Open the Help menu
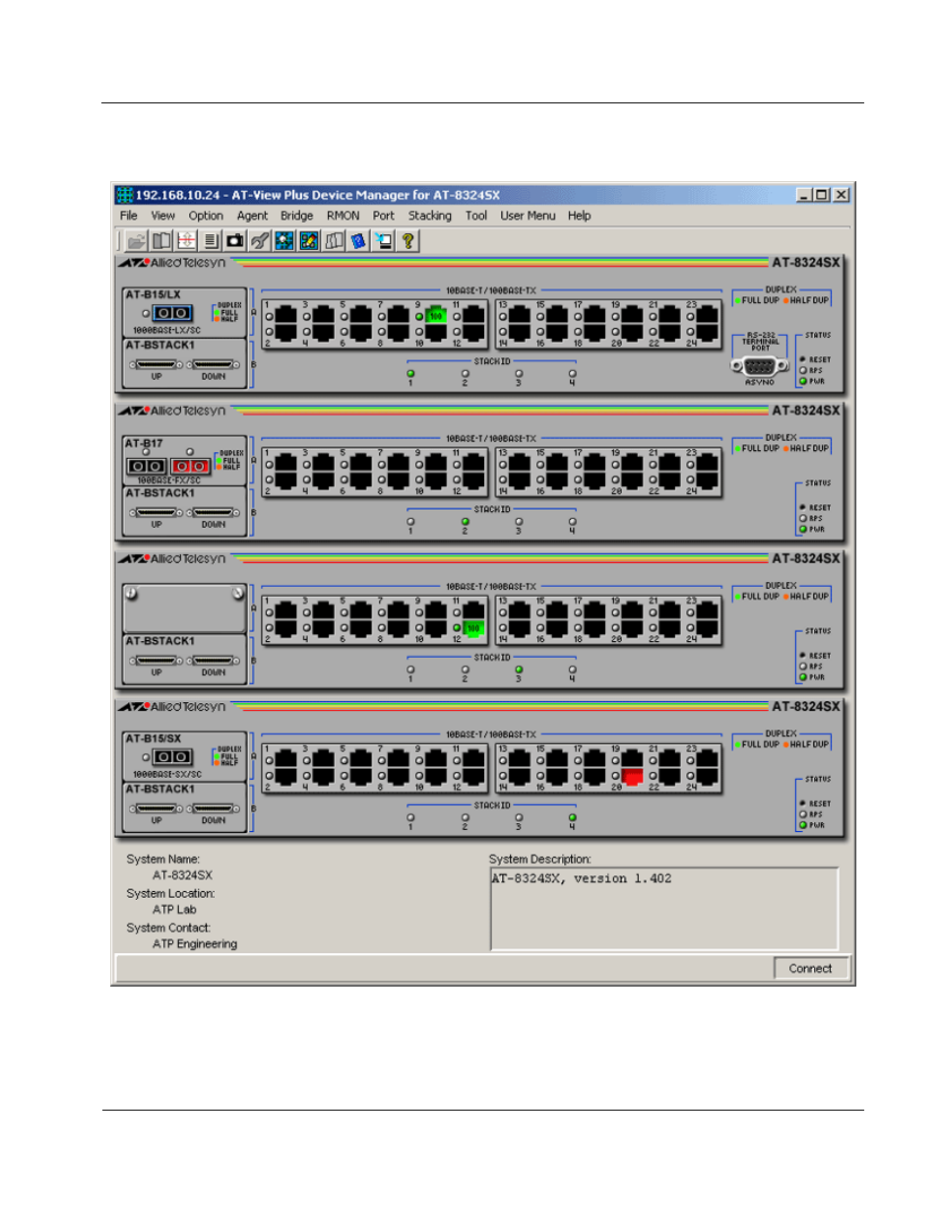Image resolution: width=939 pixels, height=1216 pixels. click(x=579, y=216)
